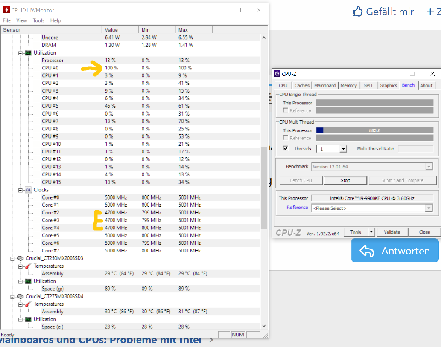Click the Close button in CPU-Z
Screen dimensions: 441x347
pyautogui.click(x=424, y=232)
